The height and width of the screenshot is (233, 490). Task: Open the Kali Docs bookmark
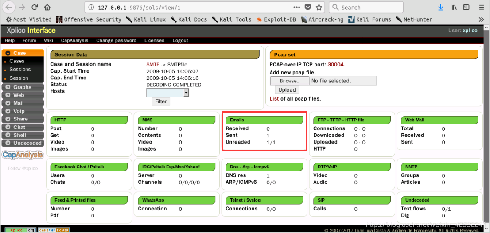(189, 19)
